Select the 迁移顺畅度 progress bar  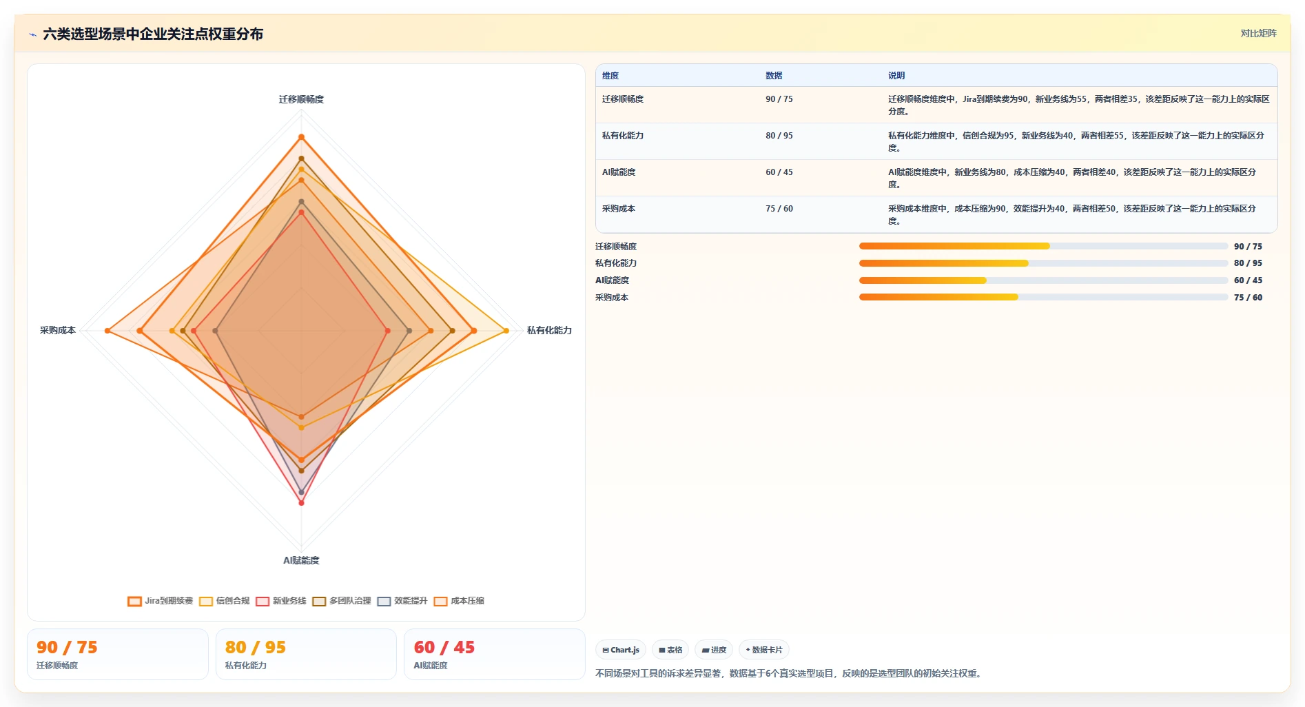[1043, 246]
